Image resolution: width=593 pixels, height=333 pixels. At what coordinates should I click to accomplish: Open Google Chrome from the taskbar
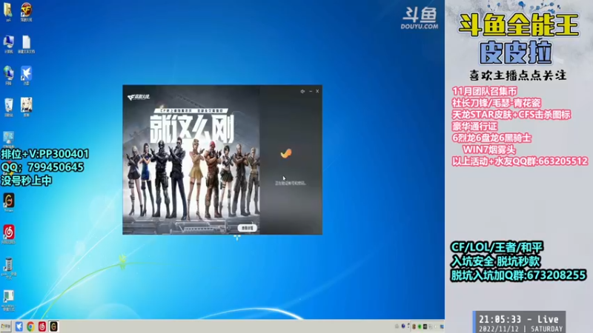click(30, 326)
